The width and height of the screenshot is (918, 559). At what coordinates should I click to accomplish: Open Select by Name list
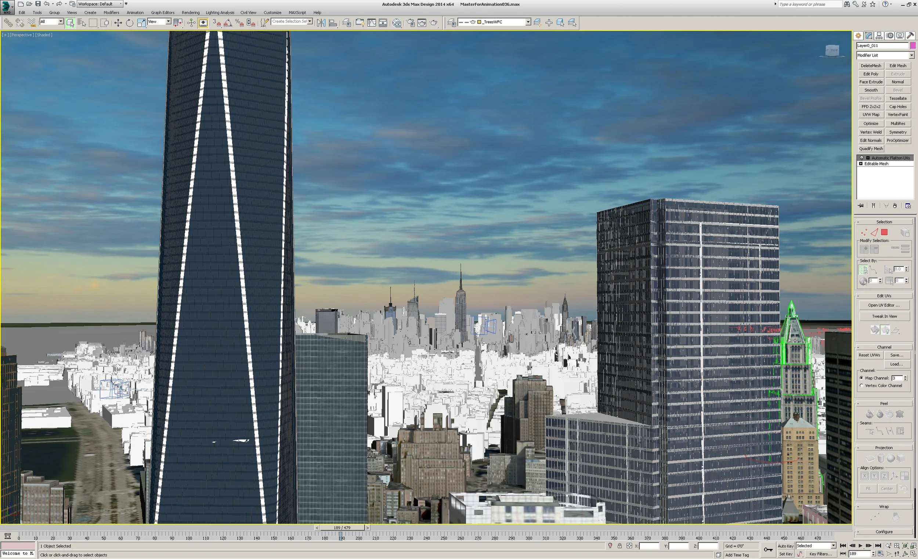coord(81,23)
